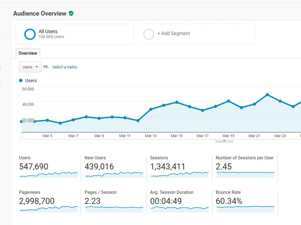Select the Pageviews 2,998,700 sparkline

(48, 209)
